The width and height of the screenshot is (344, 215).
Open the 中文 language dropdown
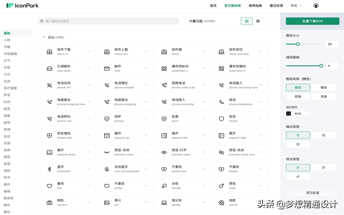tap(296, 6)
